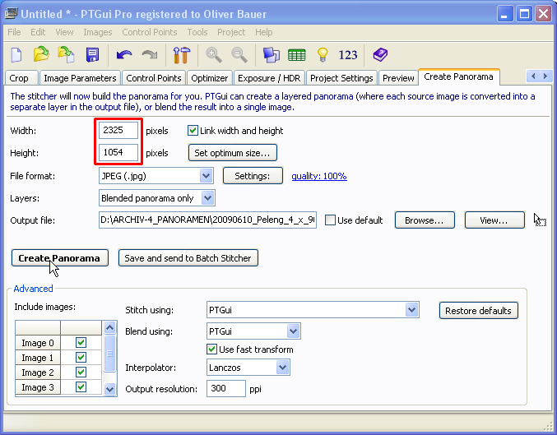Open the hammer and wrench options icon

(x=180, y=55)
